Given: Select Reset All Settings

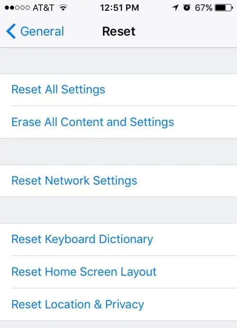Looking at the screenshot, I should coord(118,90).
